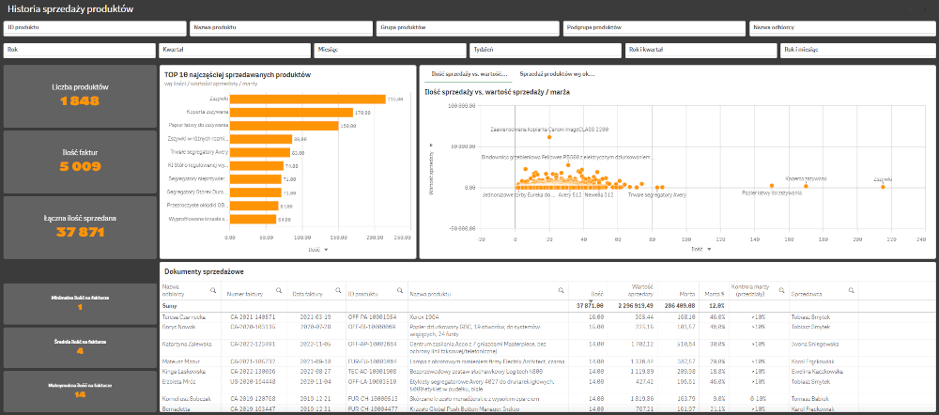Open the Nazwa produktu filter pane

(282, 27)
